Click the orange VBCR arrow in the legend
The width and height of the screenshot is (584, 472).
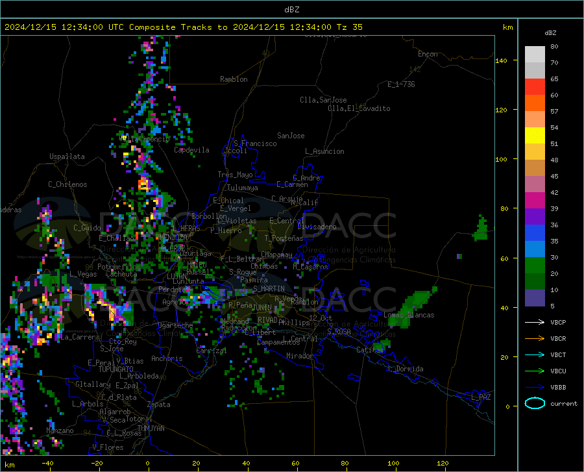point(535,339)
